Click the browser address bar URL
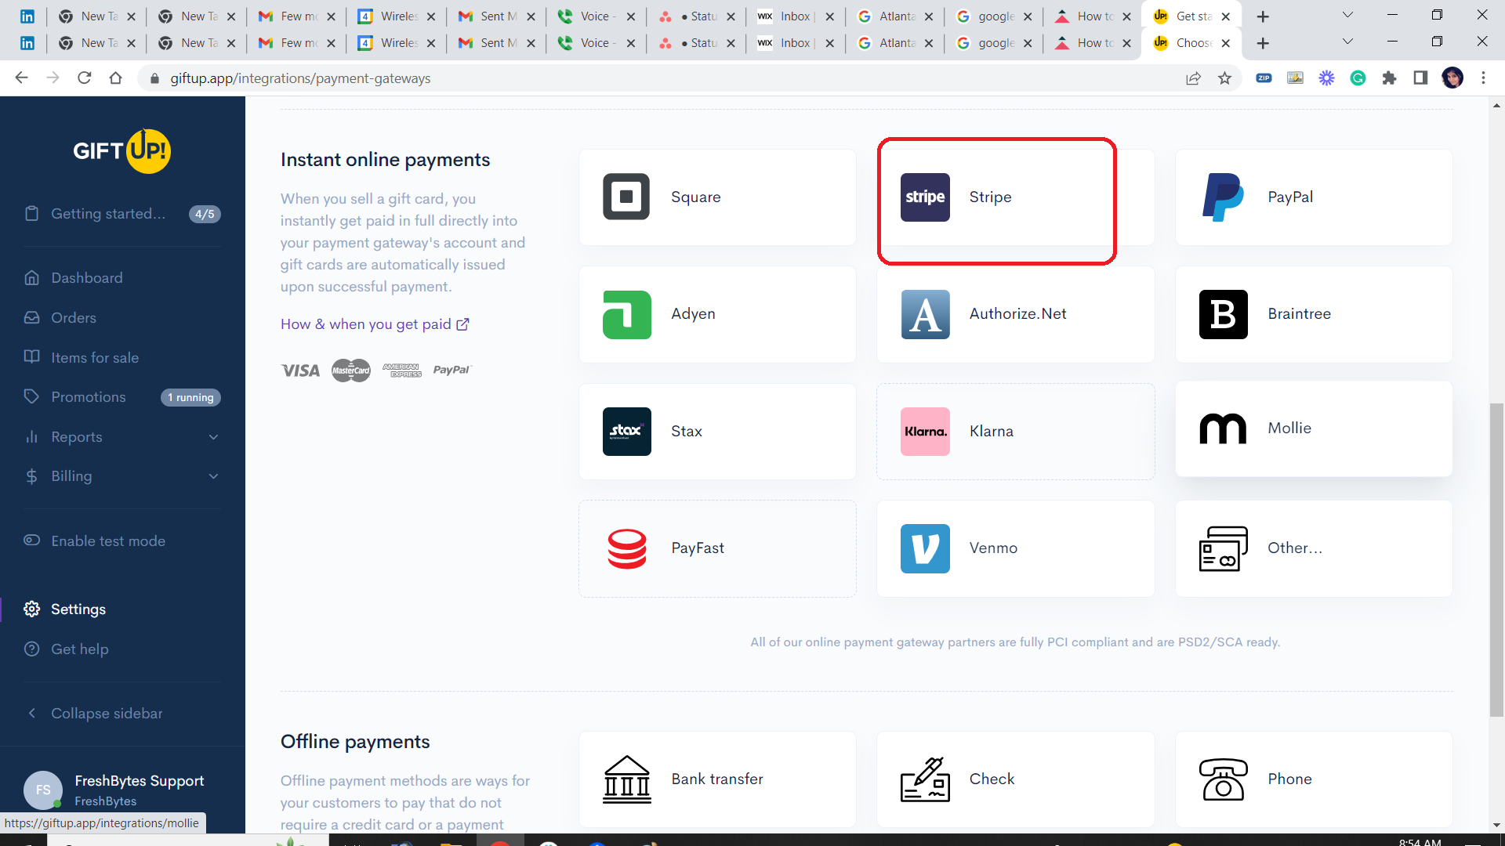 click(300, 78)
